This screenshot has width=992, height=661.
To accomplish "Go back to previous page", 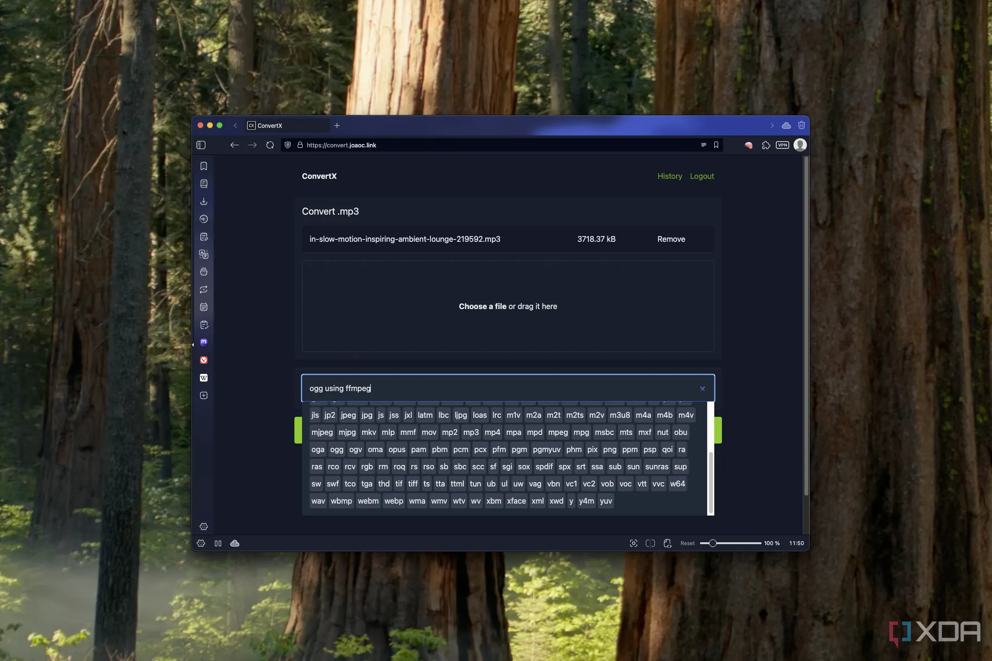I will click(234, 145).
